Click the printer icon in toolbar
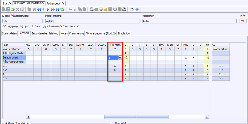 click(x=92, y=9)
